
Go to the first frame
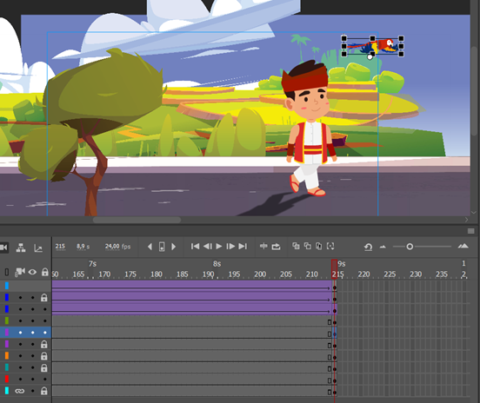(x=195, y=247)
